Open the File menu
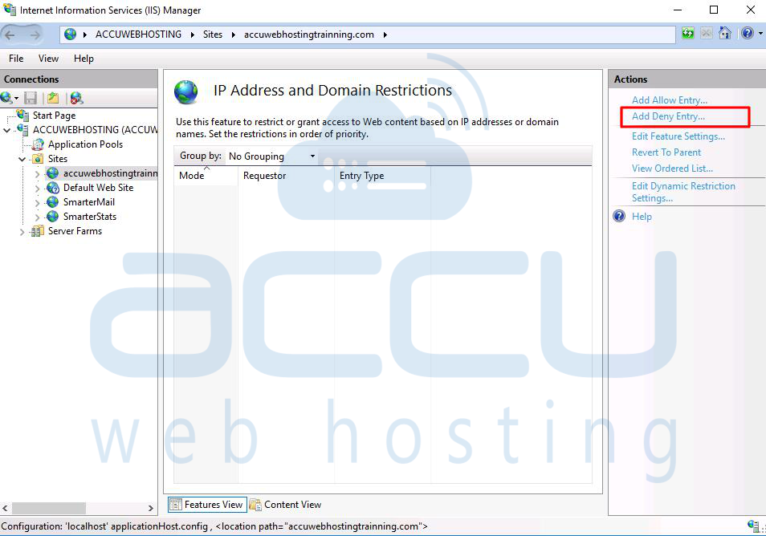 (x=15, y=58)
